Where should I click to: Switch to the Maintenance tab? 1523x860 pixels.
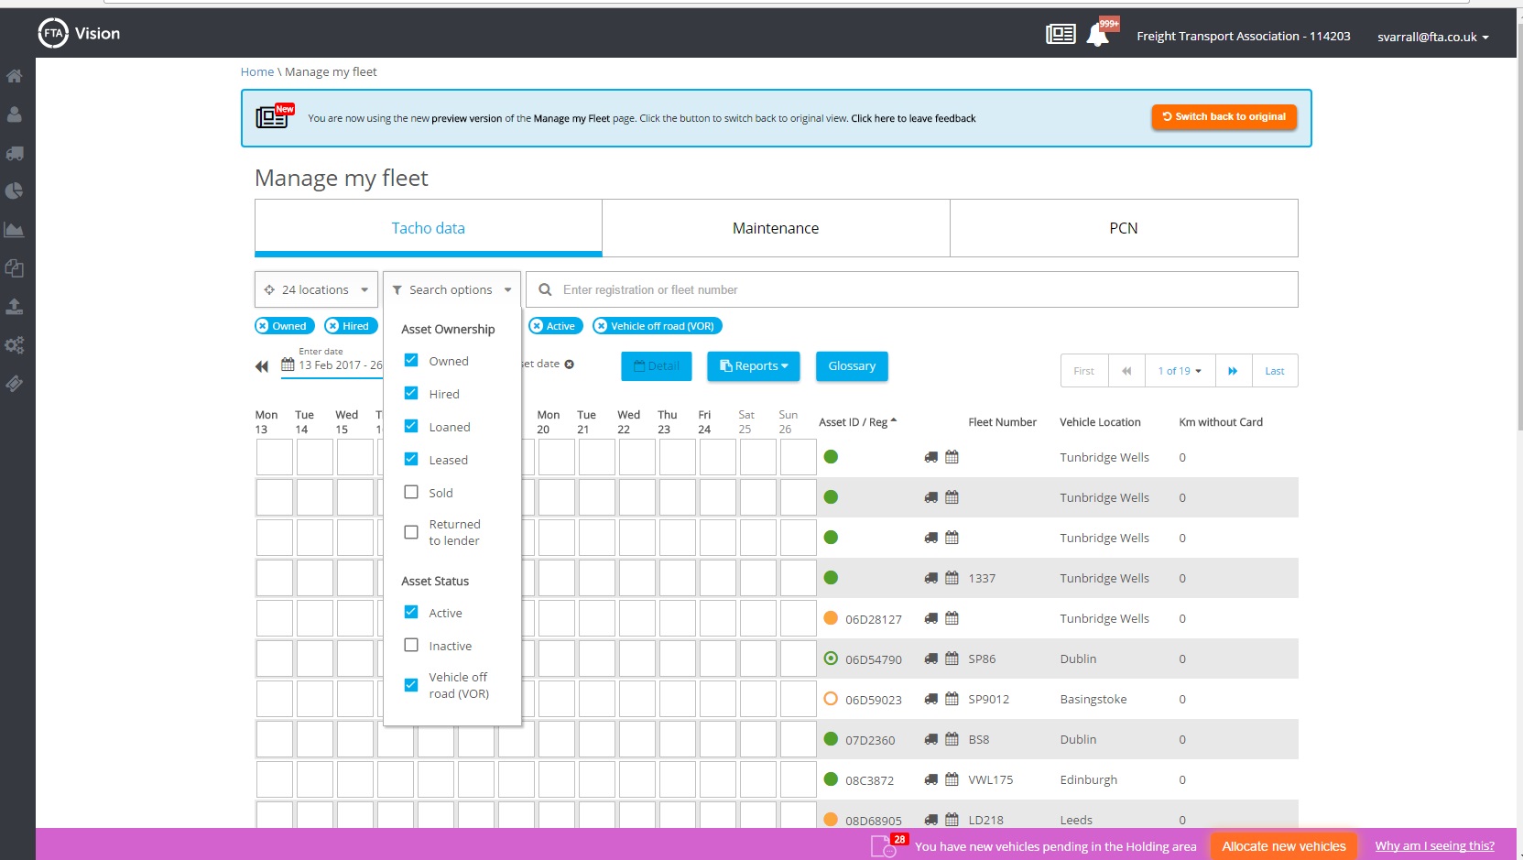coord(776,228)
